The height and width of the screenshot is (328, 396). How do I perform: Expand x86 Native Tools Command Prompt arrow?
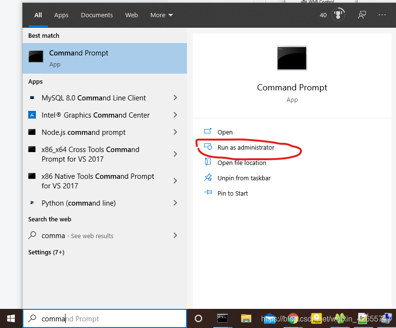175,181
